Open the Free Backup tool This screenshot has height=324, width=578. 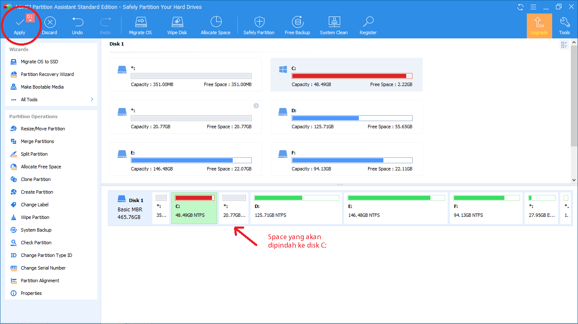(x=297, y=26)
